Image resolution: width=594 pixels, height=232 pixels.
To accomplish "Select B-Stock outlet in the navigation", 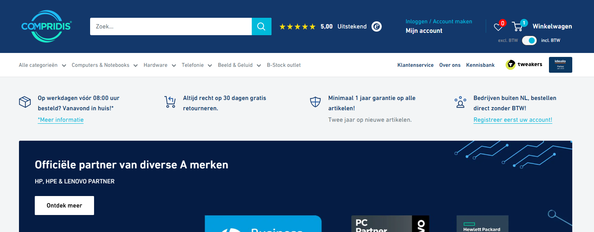I will 284,65.
